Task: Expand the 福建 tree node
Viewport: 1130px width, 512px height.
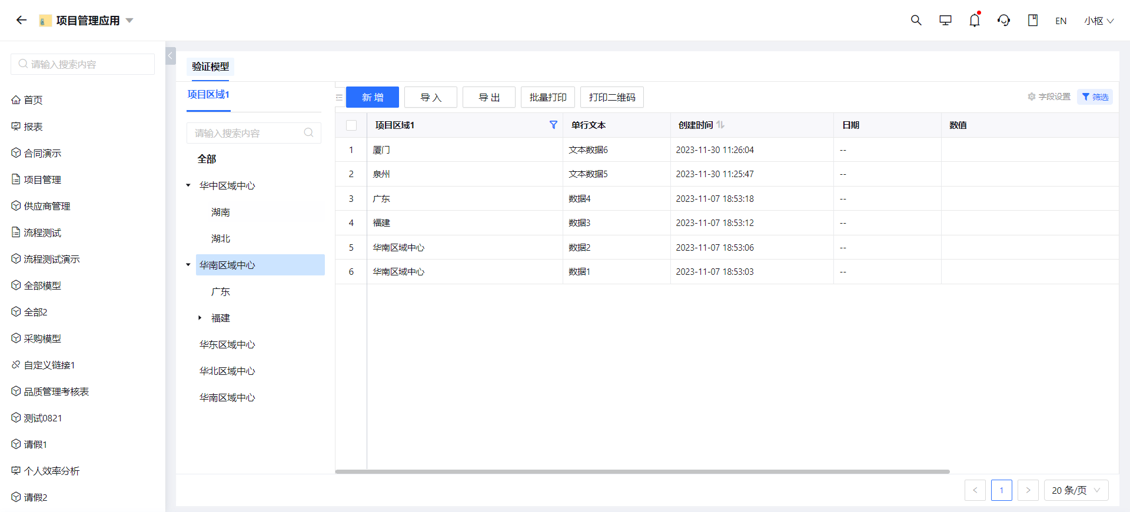Action: [x=200, y=318]
